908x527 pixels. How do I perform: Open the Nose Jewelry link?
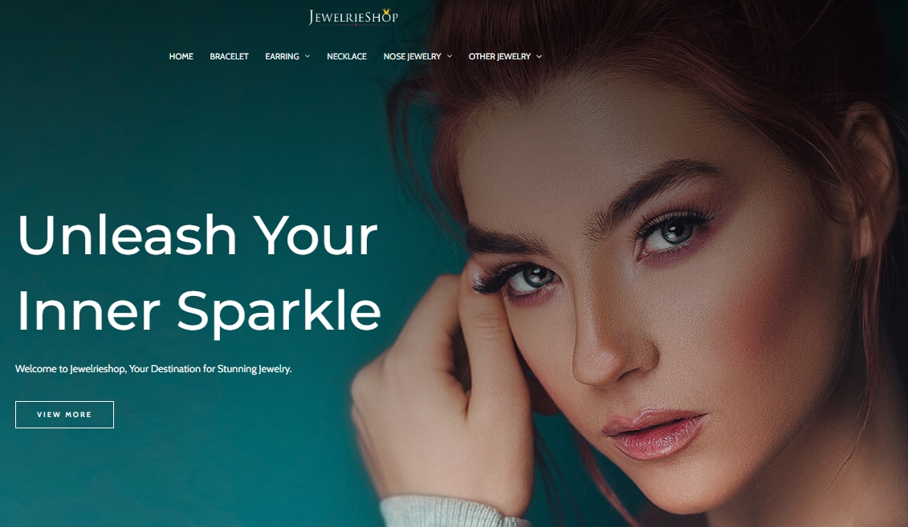pos(413,56)
